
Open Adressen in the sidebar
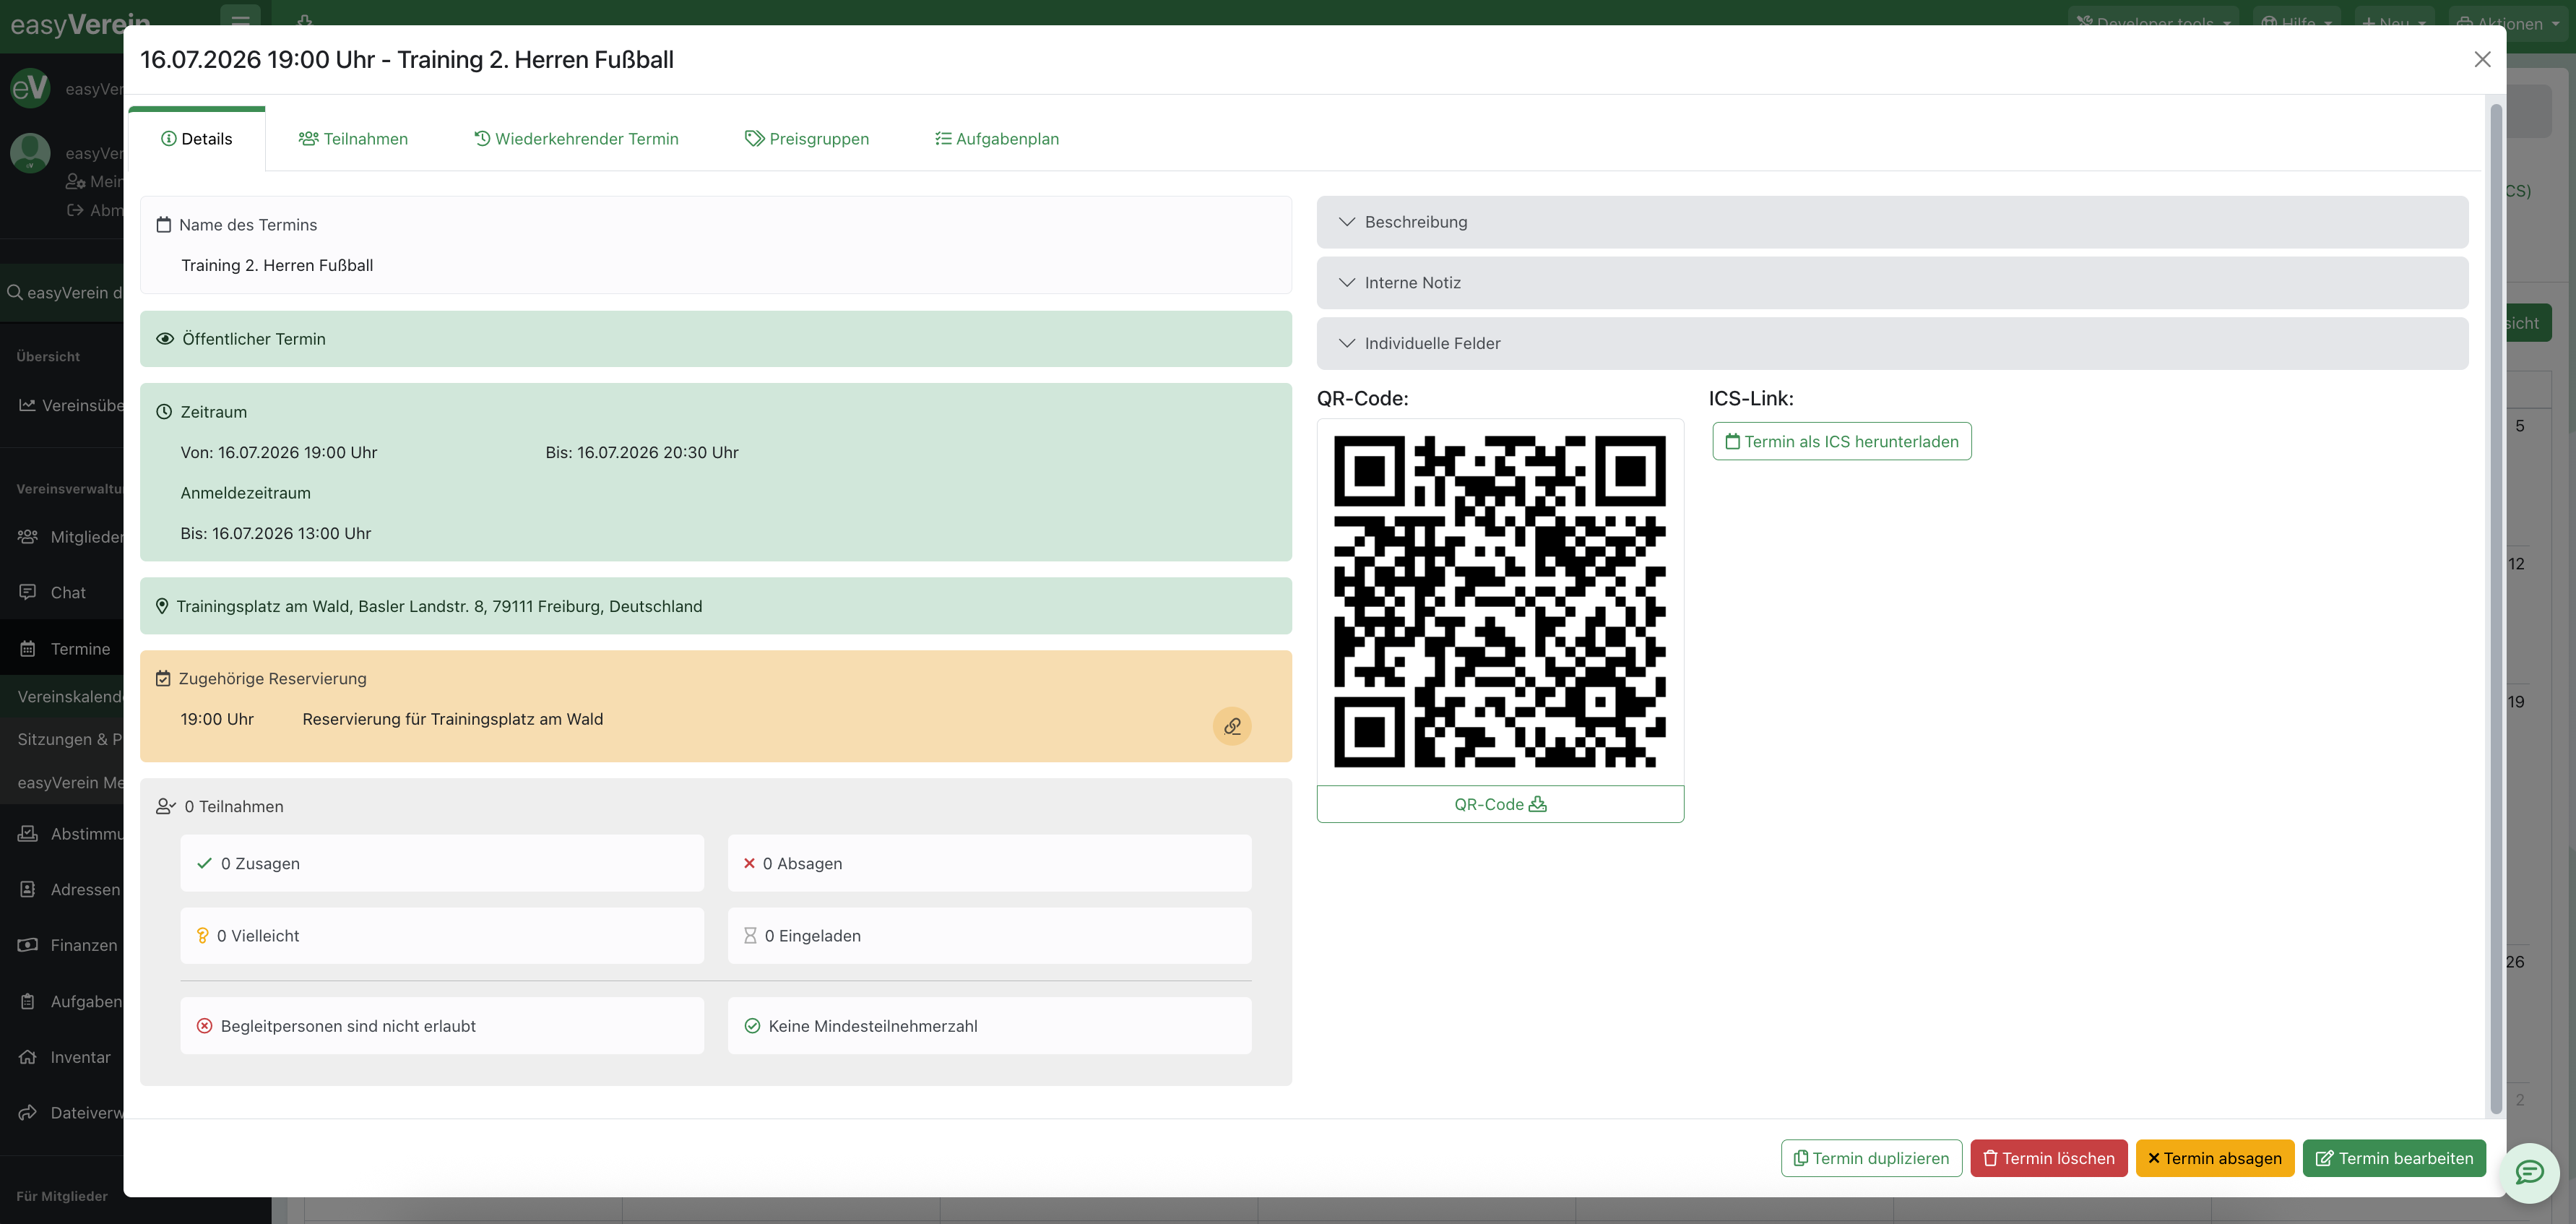(85, 889)
